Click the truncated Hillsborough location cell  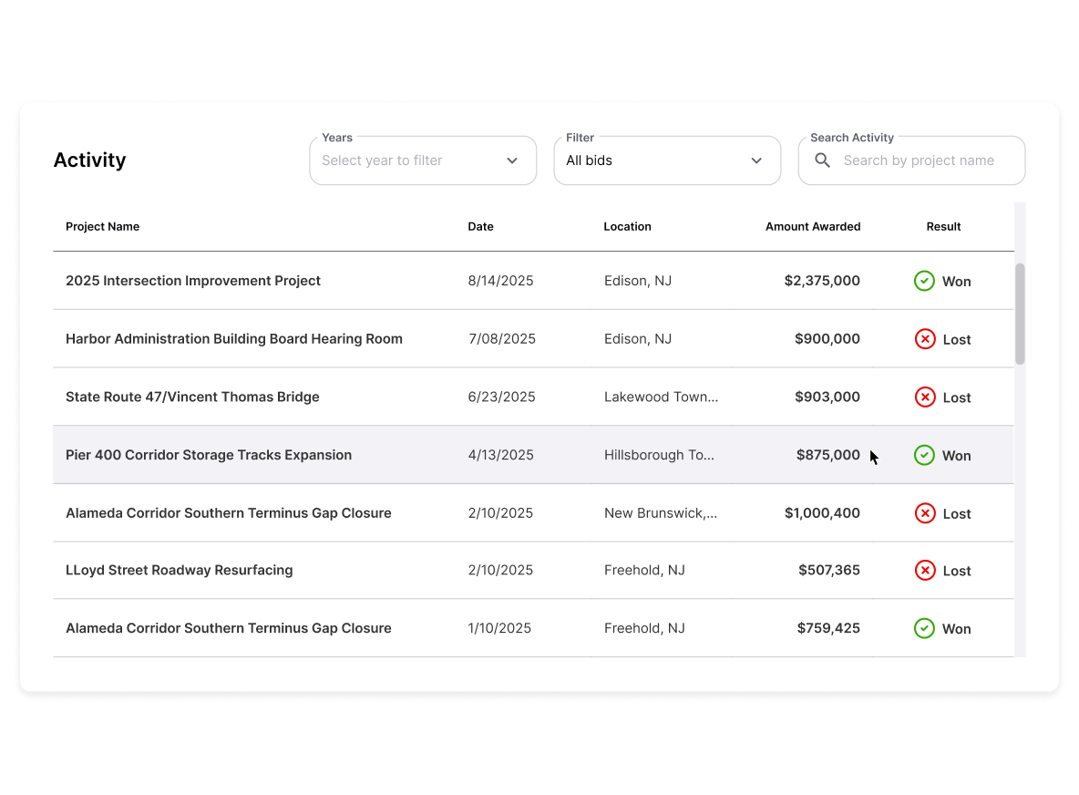click(x=659, y=455)
